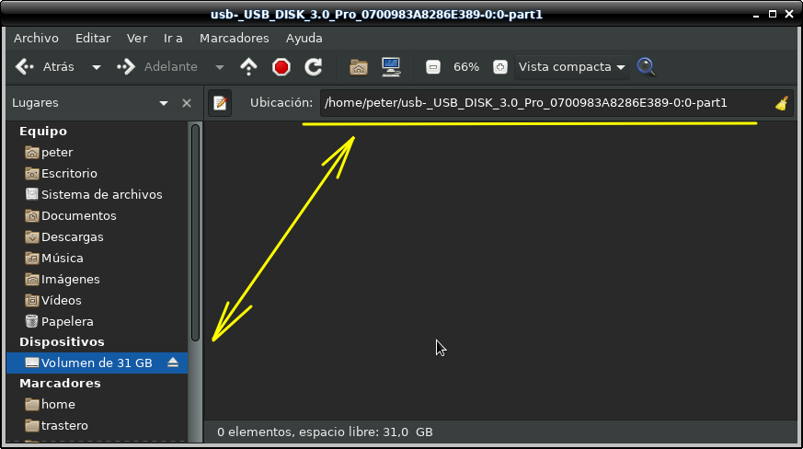Go up to the parent folder

pyautogui.click(x=249, y=66)
